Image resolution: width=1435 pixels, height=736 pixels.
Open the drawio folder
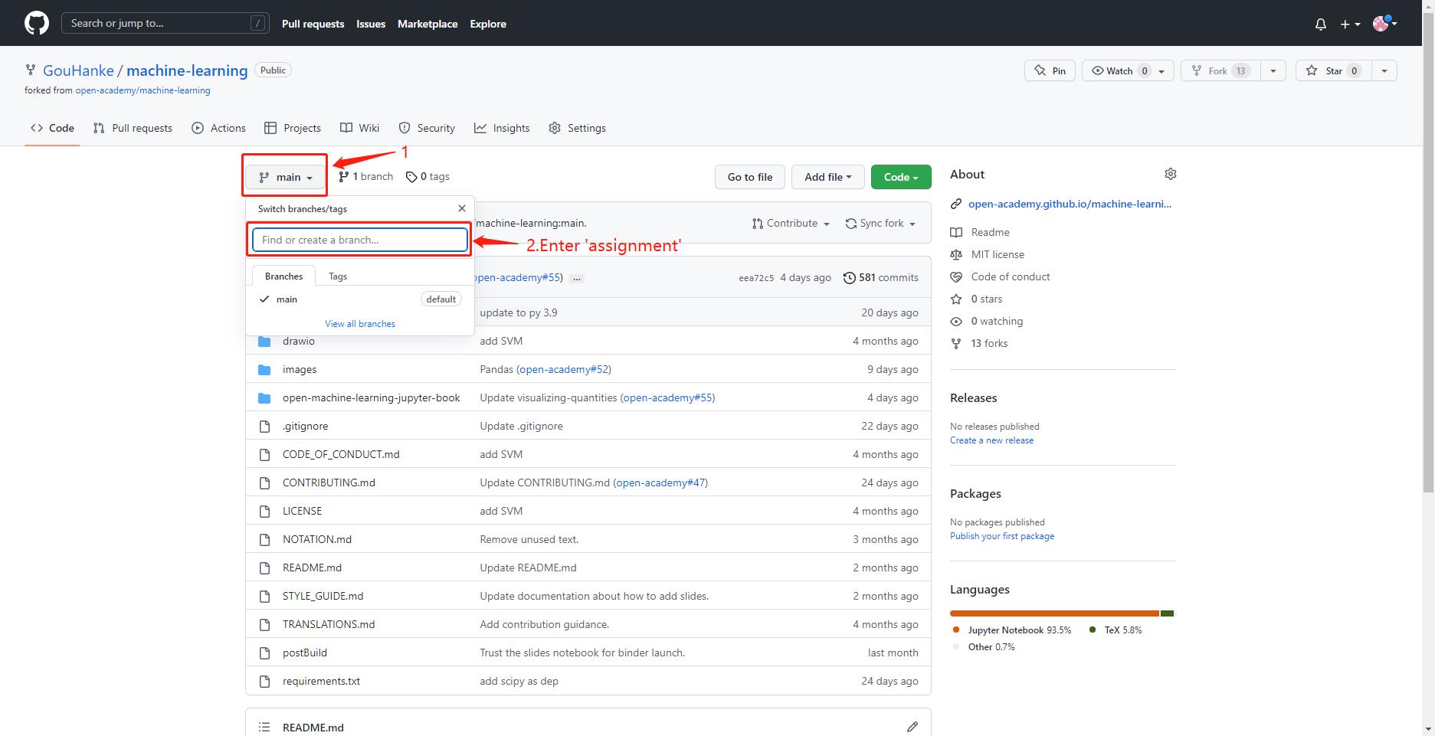tap(299, 341)
